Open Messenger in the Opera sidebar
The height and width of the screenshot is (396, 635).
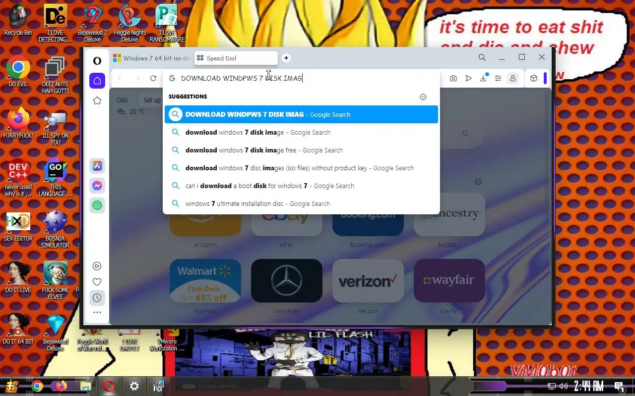97,186
